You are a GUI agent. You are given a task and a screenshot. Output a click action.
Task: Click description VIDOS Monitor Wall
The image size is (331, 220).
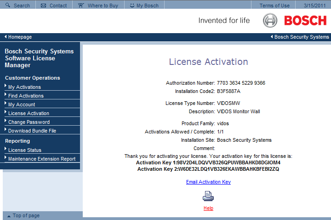point(238,111)
